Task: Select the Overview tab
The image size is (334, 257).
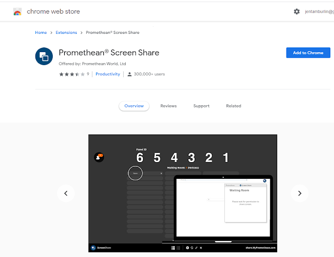Action: tap(134, 106)
